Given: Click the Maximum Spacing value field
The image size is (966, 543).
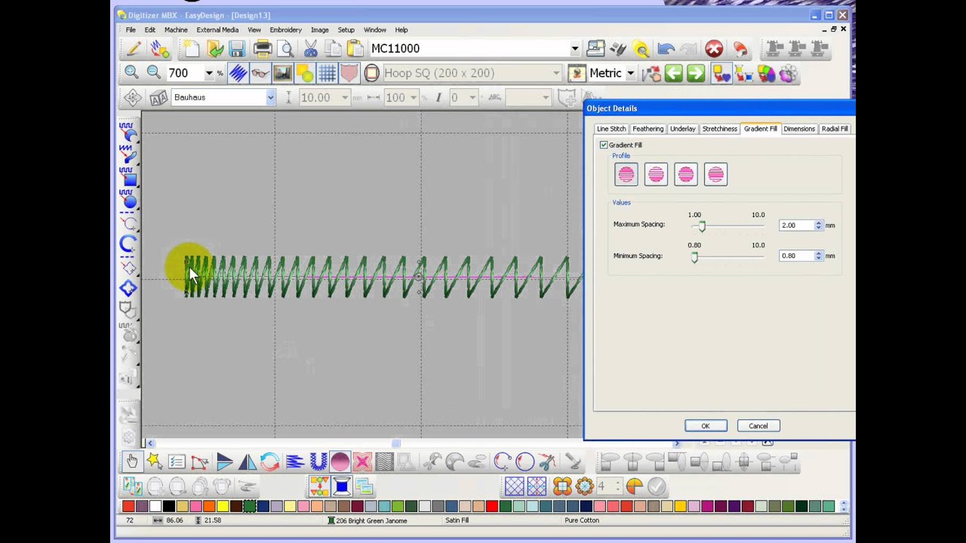Looking at the screenshot, I should [797, 225].
